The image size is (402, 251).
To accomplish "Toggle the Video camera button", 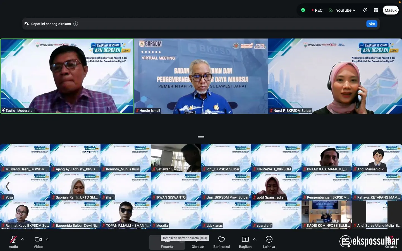I will point(38,242).
